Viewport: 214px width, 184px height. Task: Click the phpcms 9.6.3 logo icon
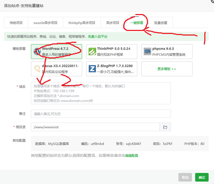(x=148, y=51)
